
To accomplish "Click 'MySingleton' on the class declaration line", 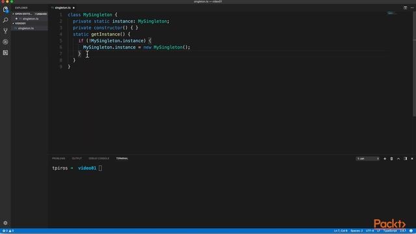I will pyautogui.click(x=97, y=15).
